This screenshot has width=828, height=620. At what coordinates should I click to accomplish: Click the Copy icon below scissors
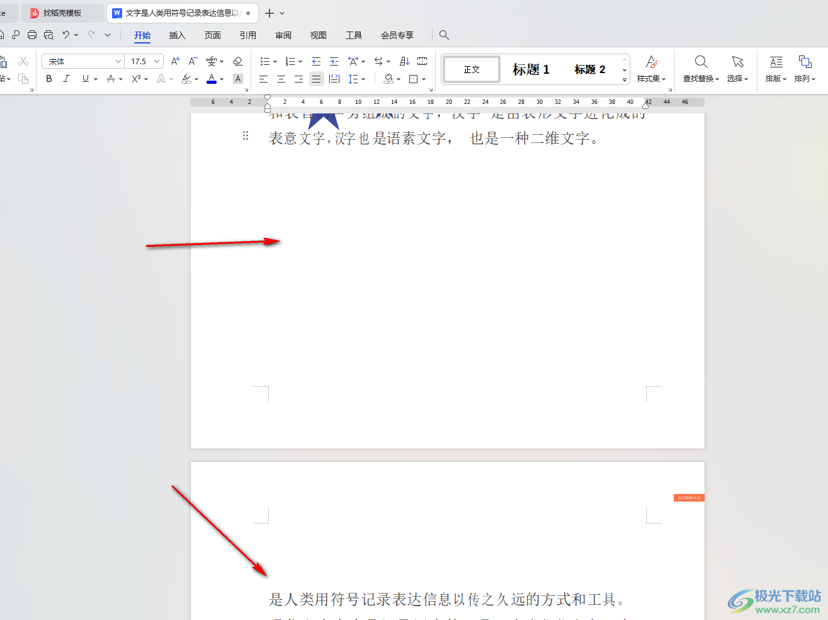click(23, 79)
